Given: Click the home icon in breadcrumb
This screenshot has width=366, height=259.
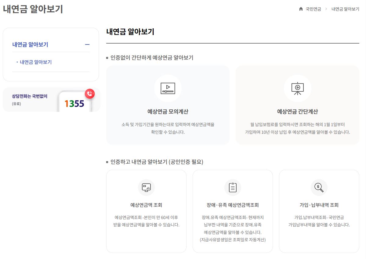Looking at the screenshot, I should click(x=301, y=9).
